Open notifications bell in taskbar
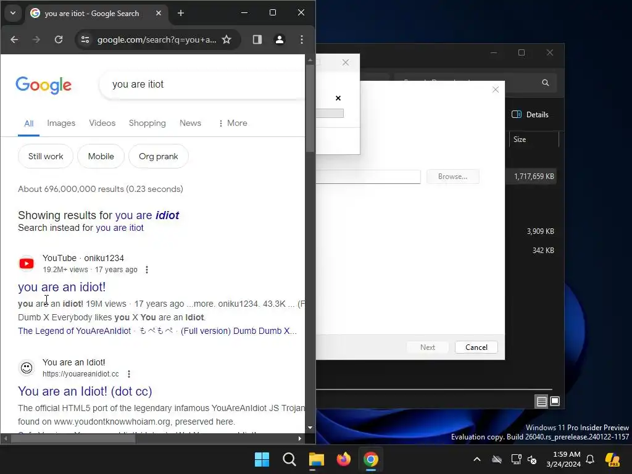632x474 pixels. click(x=590, y=459)
